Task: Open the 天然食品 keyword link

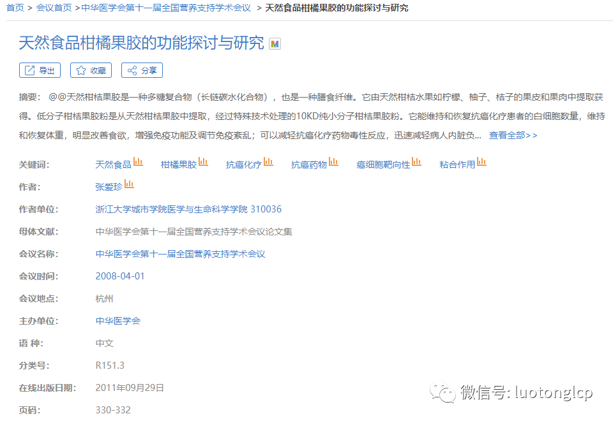Action: coord(114,165)
